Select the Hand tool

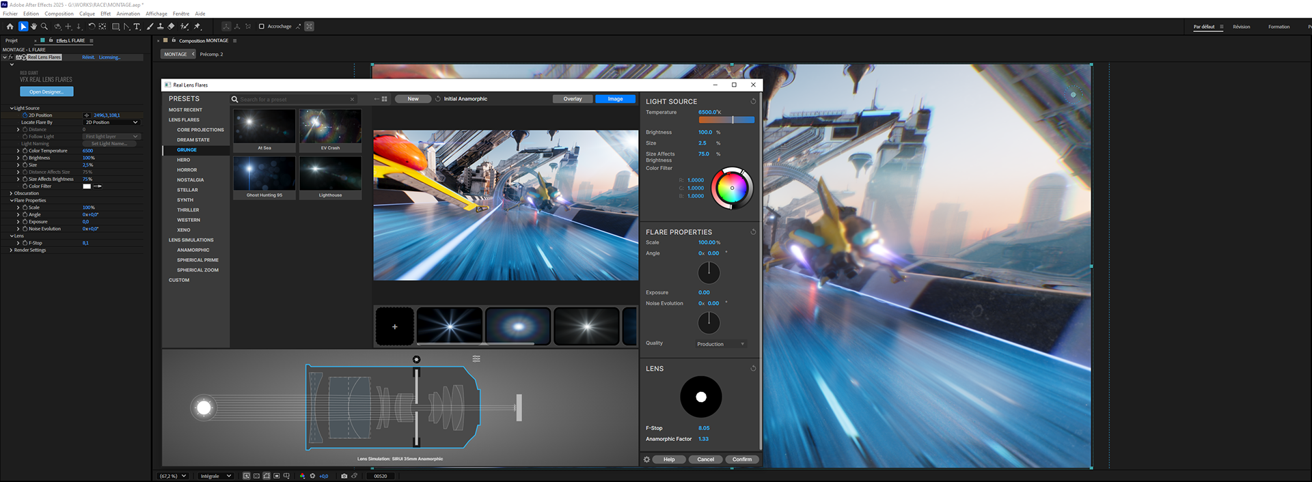(33, 27)
